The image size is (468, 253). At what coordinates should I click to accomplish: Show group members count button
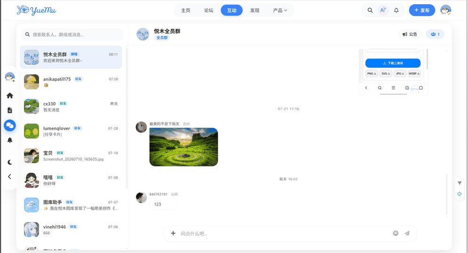[x=435, y=34]
